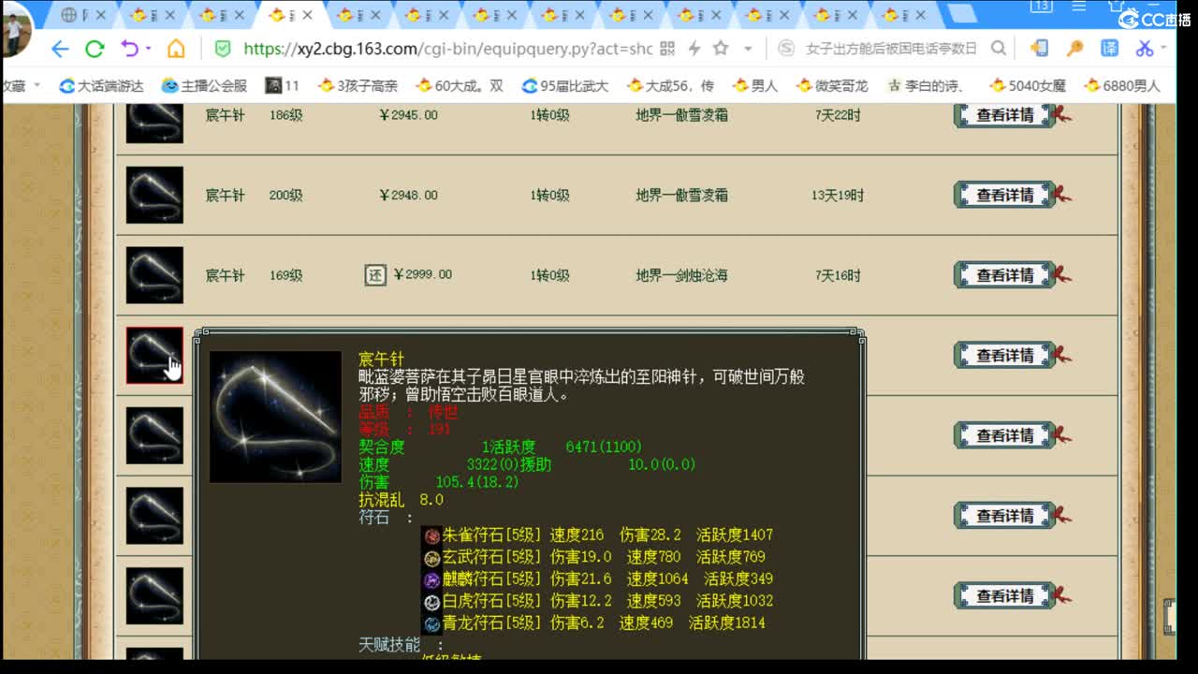Expand the dropdown beside the scissors icon
This screenshot has width=1198, height=674.
pyautogui.click(x=1163, y=49)
